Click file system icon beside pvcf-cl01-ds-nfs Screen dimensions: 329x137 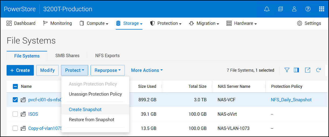[23, 100]
